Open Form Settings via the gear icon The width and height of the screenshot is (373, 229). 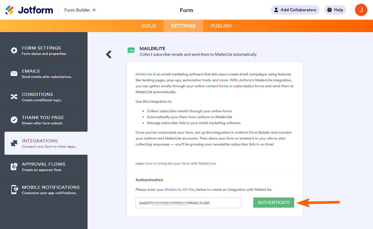tap(14, 50)
